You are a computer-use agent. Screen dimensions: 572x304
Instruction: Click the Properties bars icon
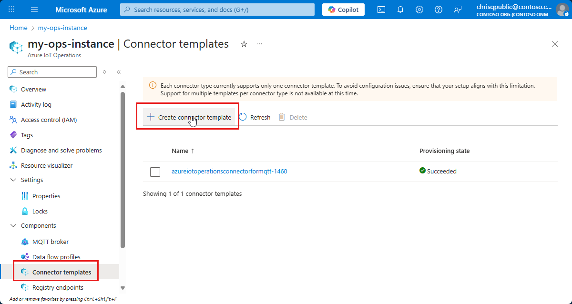(25, 196)
